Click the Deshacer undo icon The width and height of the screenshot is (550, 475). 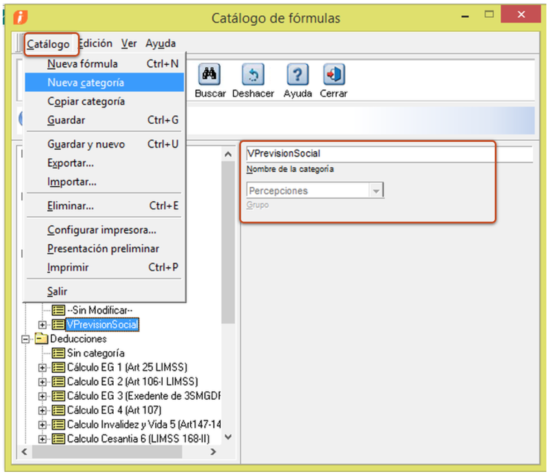pyautogui.click(x=253, y=75)
